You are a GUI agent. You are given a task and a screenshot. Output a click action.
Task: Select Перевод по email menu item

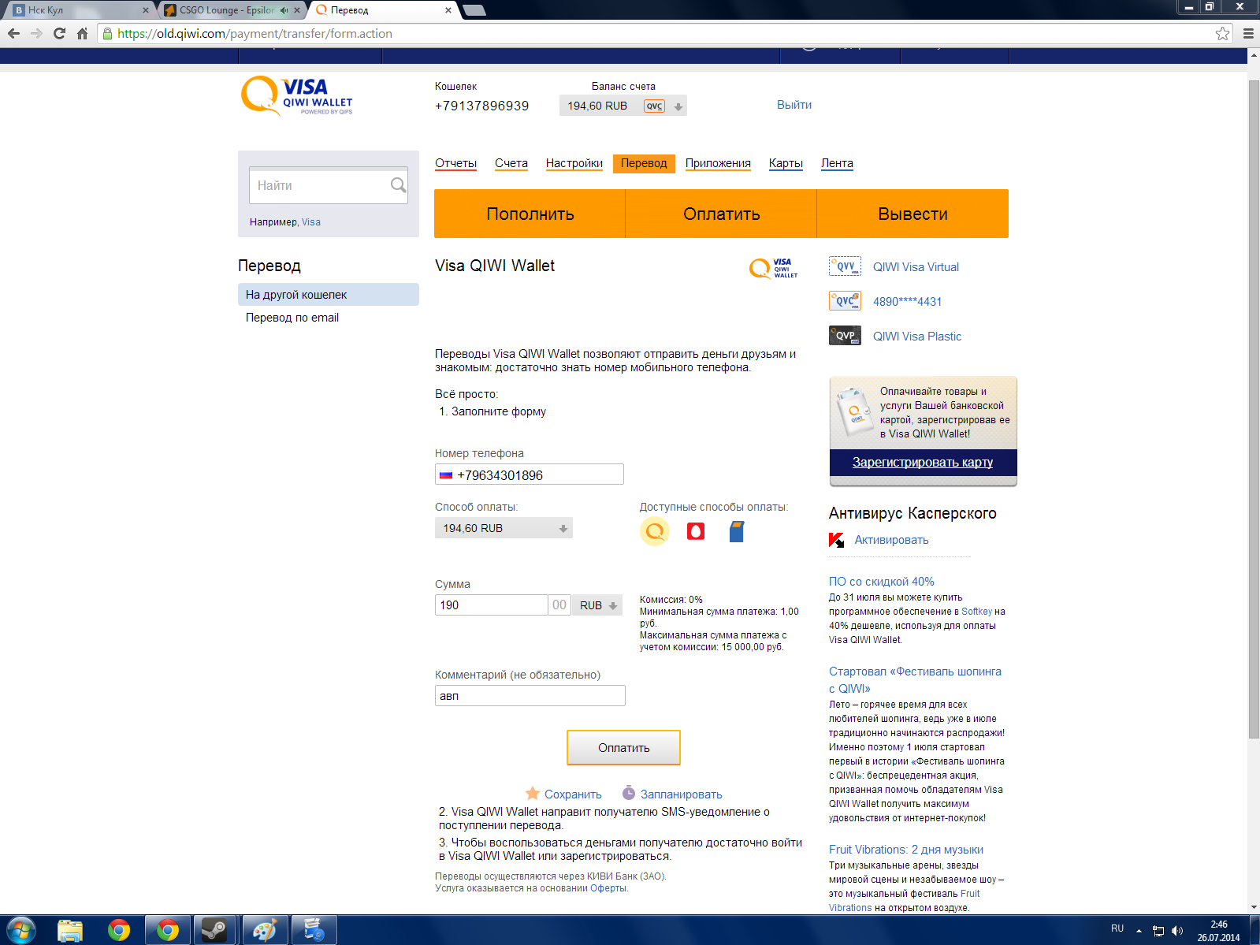[x=292, y=318]
